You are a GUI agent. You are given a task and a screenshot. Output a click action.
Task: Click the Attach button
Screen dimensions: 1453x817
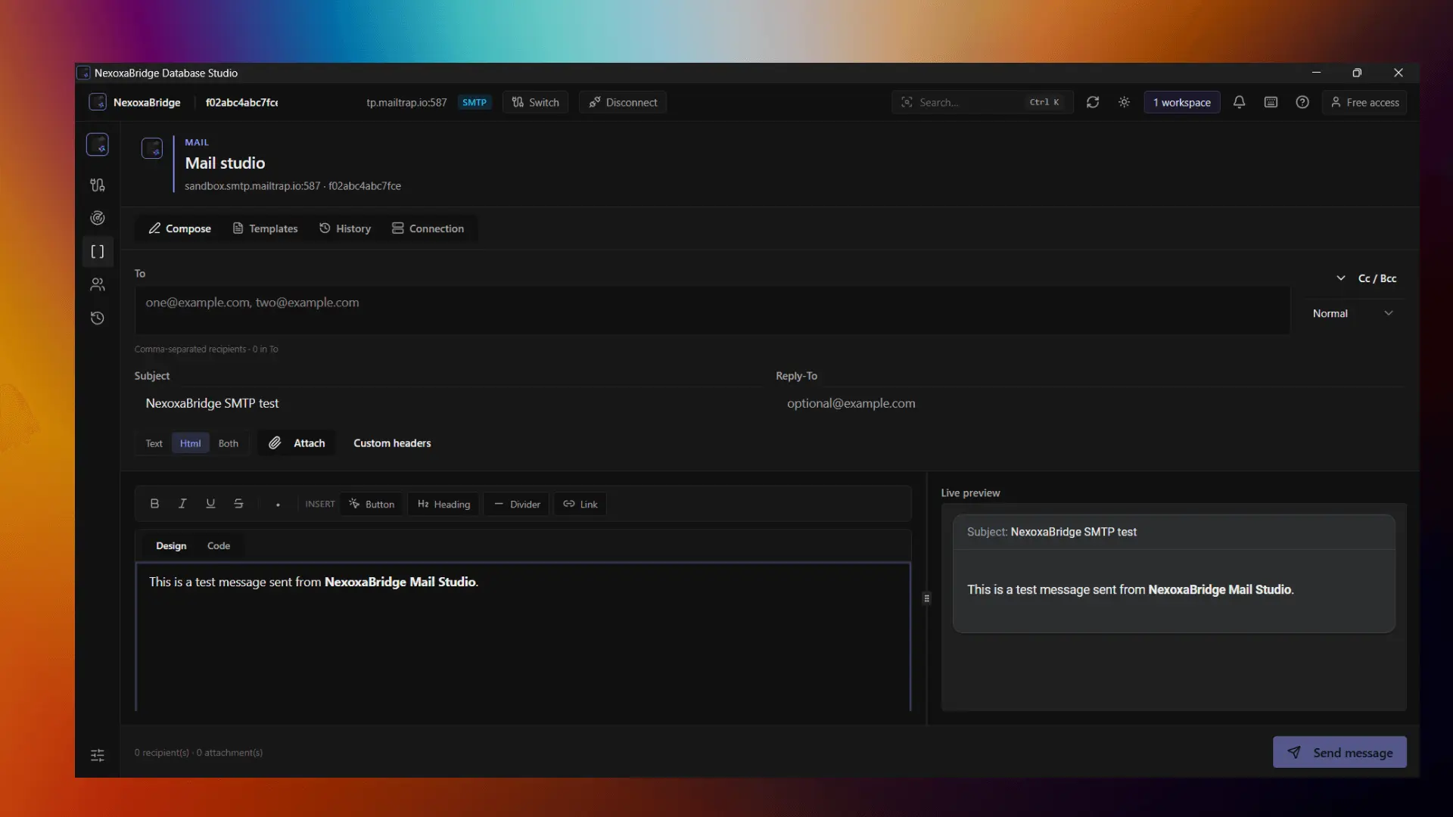(297, 443)
